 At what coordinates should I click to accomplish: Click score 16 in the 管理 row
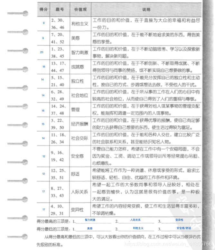coord(43,111)
